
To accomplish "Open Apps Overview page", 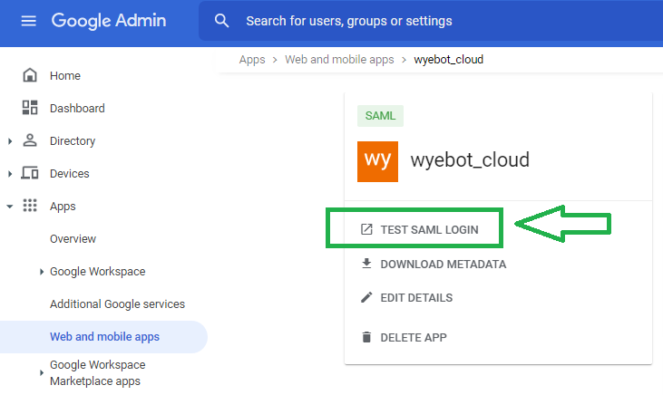I will click(73, 239).
